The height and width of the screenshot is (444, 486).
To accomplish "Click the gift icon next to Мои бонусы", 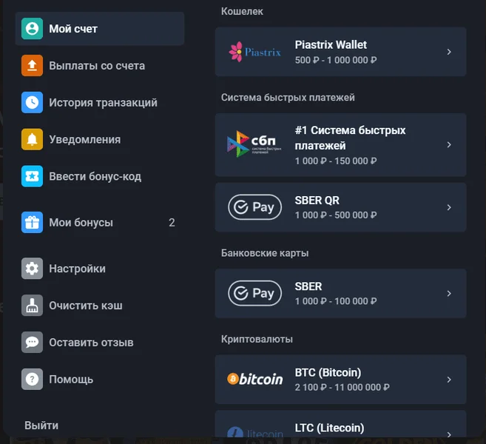I will 32,222.
